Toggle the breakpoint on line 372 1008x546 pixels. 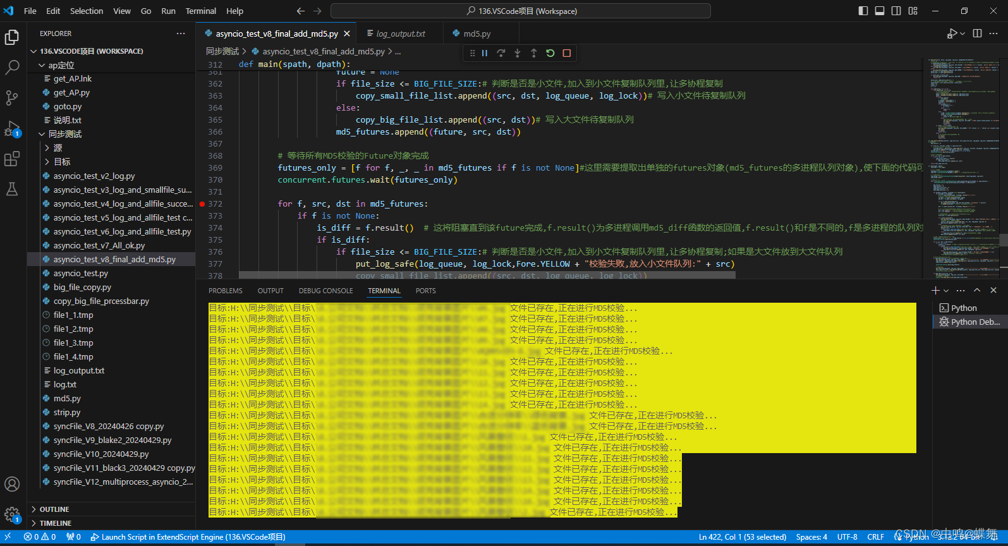[202, 204]
